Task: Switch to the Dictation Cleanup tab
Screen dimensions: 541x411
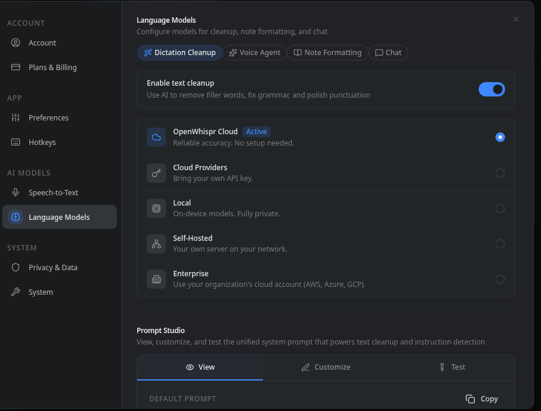Action: (x=179, y=53)
